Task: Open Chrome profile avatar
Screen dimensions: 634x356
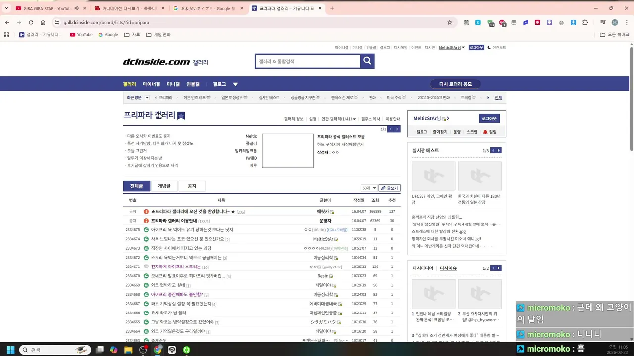Action: point(615,22)
